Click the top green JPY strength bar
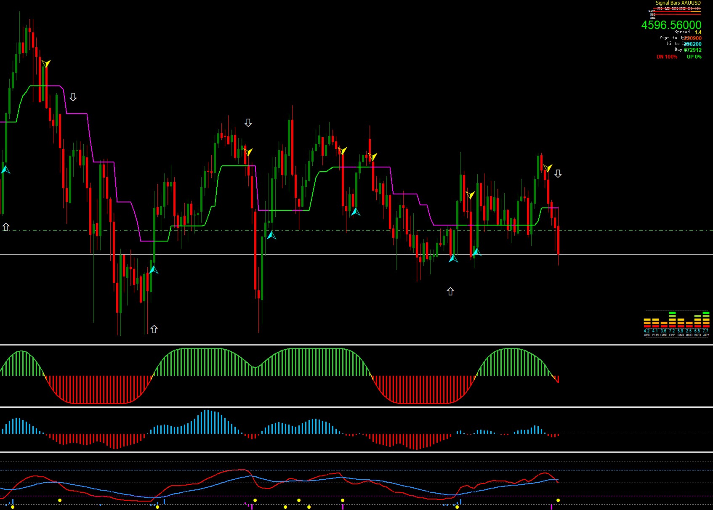Image resolution: width=713 pixels, height=510 pixels. point(706,313)
